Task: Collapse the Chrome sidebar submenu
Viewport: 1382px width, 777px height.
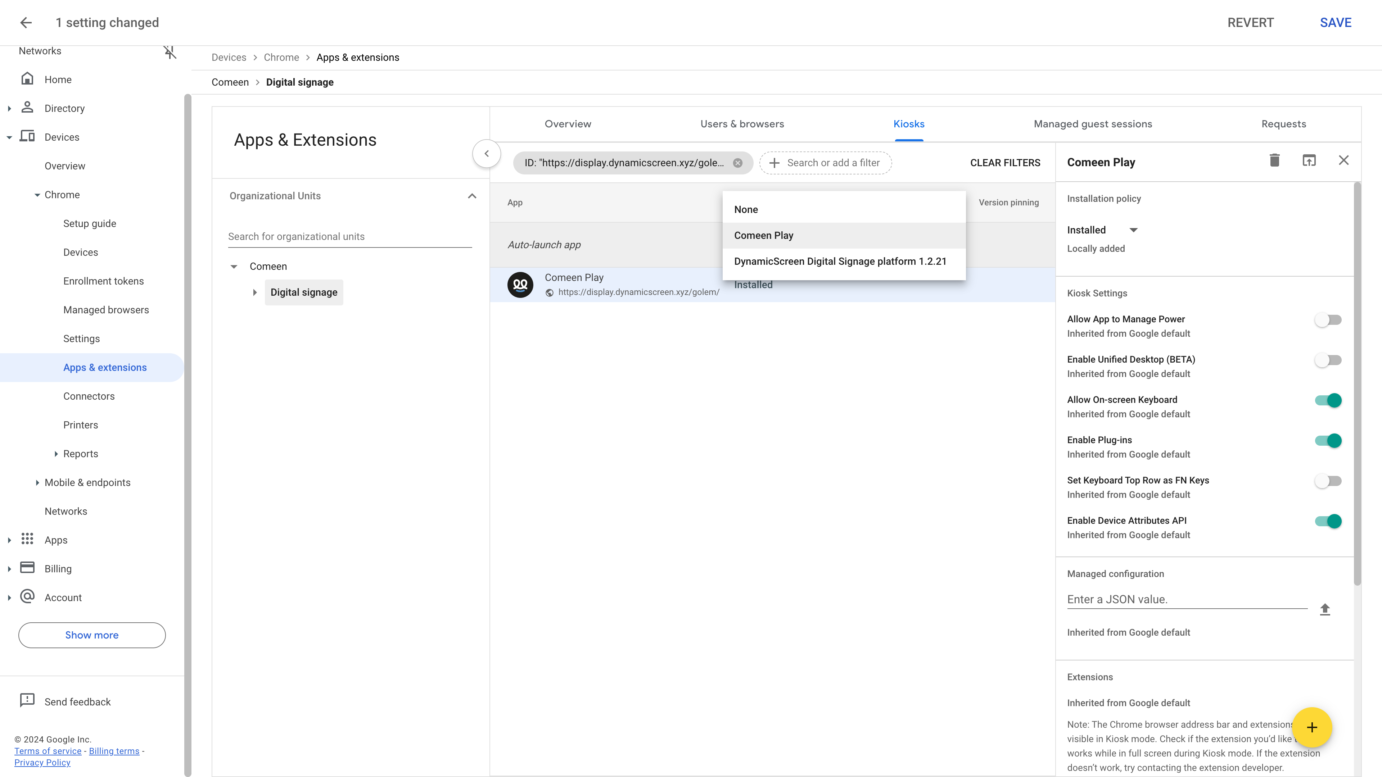Action: click(37, 195)
